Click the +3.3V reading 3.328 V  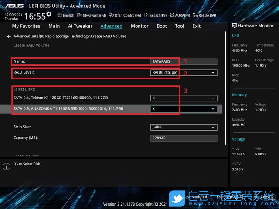[238, 169]
